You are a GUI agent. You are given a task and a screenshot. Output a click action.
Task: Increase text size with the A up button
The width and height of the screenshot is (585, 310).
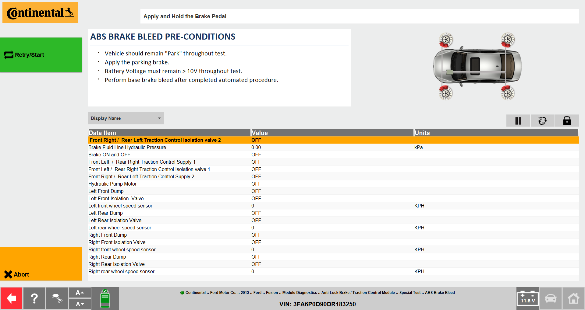pyautogui.click(x=80, y=292)
